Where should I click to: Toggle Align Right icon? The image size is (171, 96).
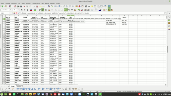pyautogui.click(x=46, y=10)
